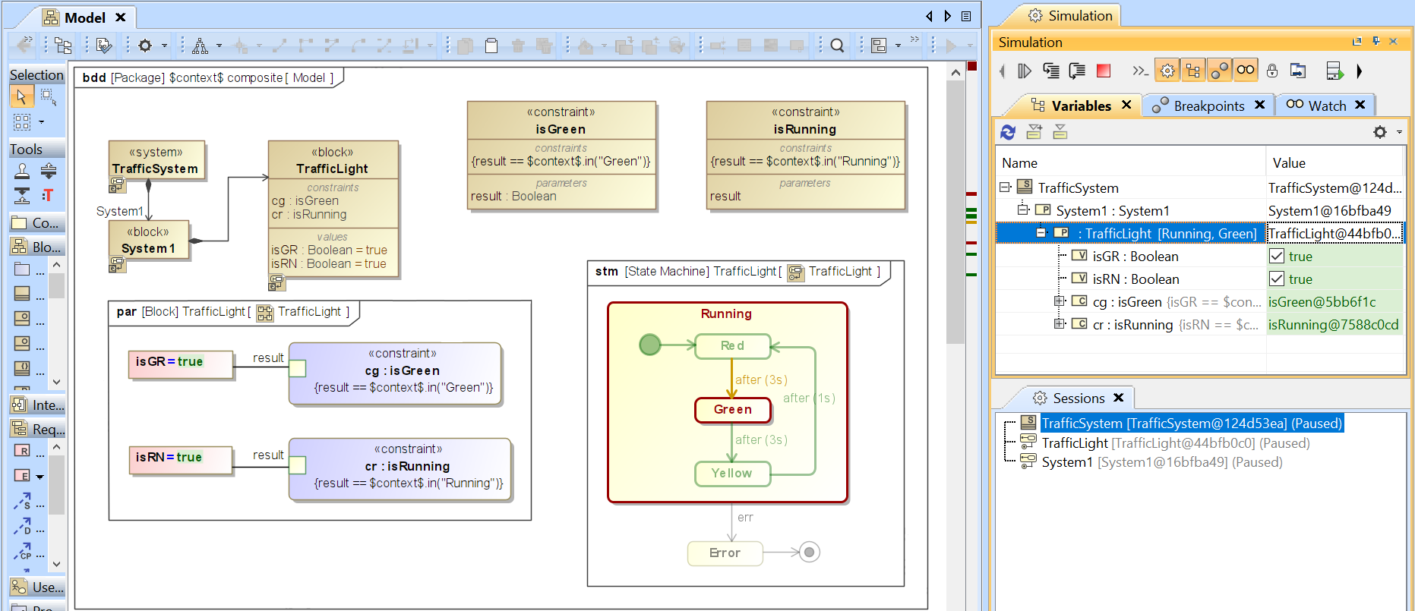1415x611 pixels.
Task: Click the Green state in state machine
Action: [x=732, y=410]
